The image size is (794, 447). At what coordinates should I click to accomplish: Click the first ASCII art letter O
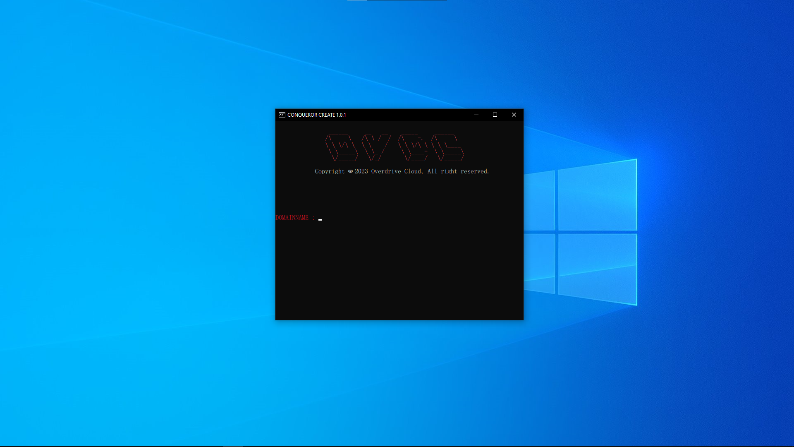click(x=342, y=148)
